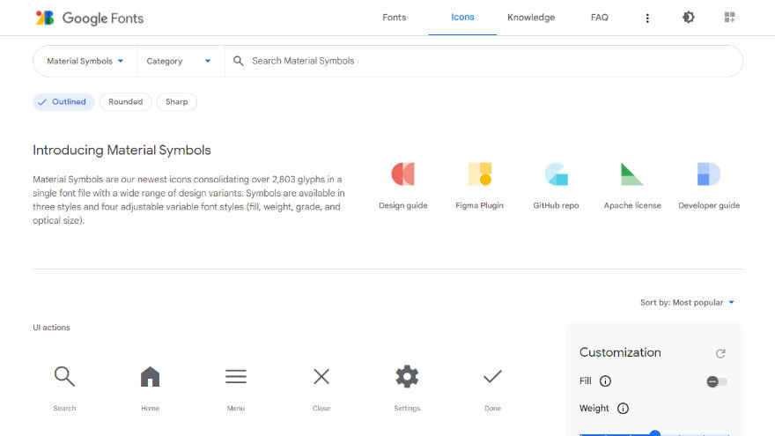This screenshot has width=775, height=436.
Task: Click the Search Material Symbols field
Action: [x=484, y=62]
